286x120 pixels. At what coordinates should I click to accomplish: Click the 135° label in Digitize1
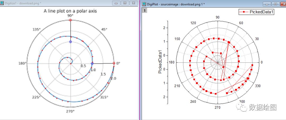click(37, 30)
